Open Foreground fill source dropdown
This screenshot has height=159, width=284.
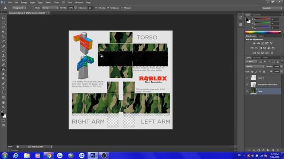19,8
